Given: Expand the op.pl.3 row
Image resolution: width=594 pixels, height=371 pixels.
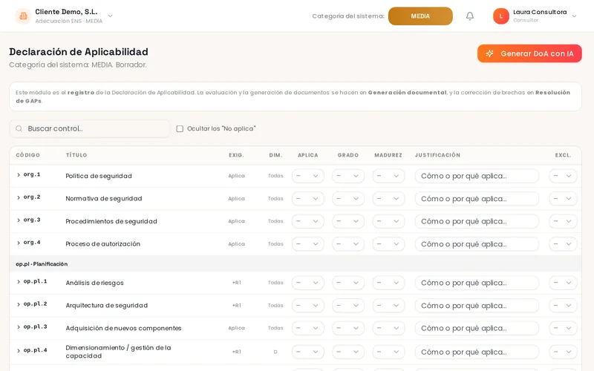Looking at the screenshot, I should [x=18, y=327].
